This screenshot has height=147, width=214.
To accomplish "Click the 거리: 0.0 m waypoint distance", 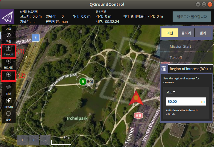I will (x=81, y=16).
